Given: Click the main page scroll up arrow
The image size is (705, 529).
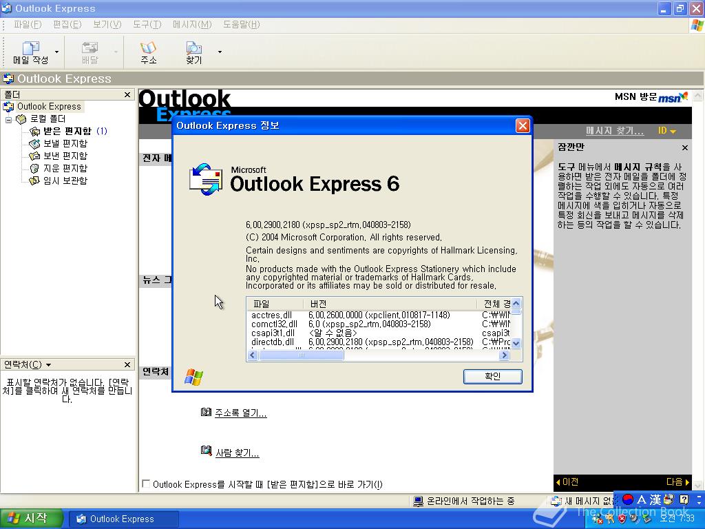Looking at the screenshot, I should pyautogui.click(x=697, y=95).
